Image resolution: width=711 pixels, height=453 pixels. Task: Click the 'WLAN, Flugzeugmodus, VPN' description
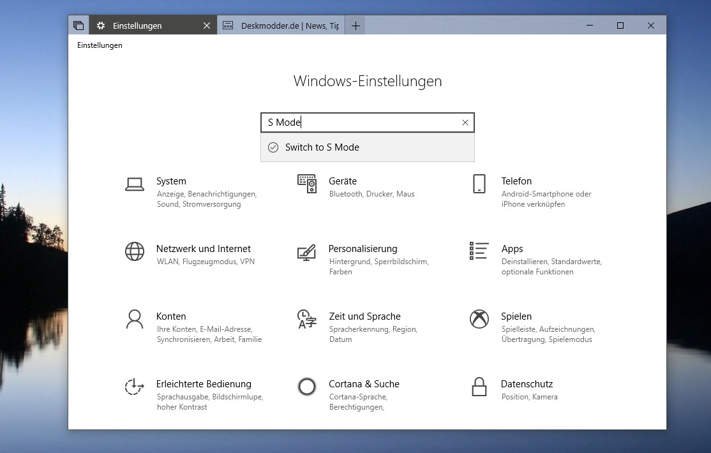pyautogui.click(x=206, y=262)
